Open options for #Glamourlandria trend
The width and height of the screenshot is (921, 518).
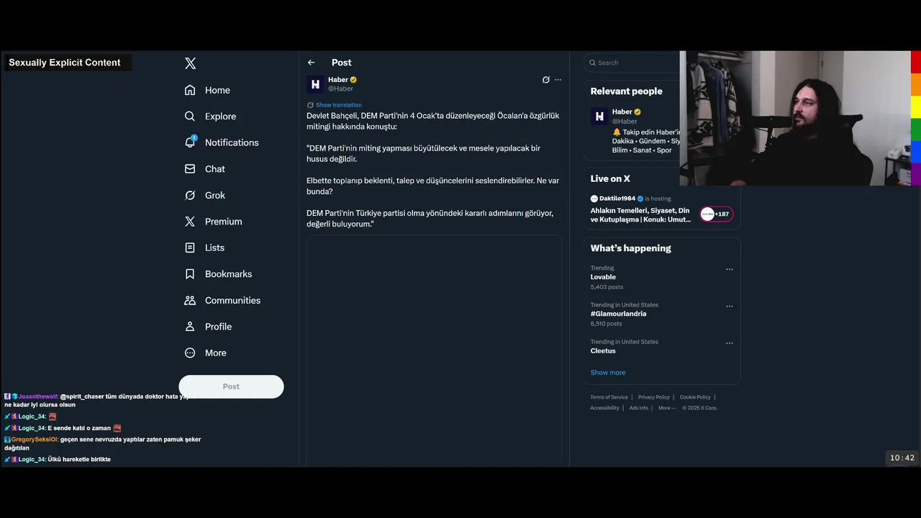click(x=730, y=306)
